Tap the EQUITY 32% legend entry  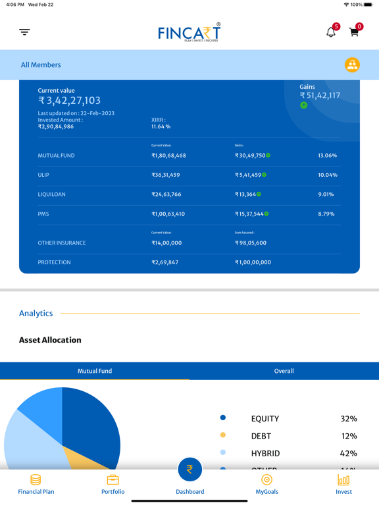[x=288, y=419]
